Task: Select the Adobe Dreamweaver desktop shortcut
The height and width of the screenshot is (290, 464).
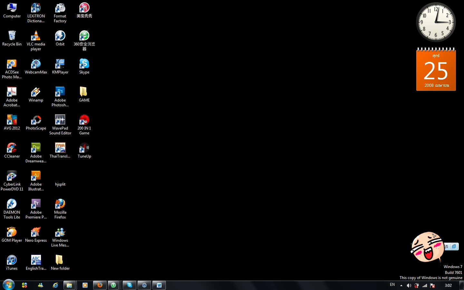Action: coord(36,153)
